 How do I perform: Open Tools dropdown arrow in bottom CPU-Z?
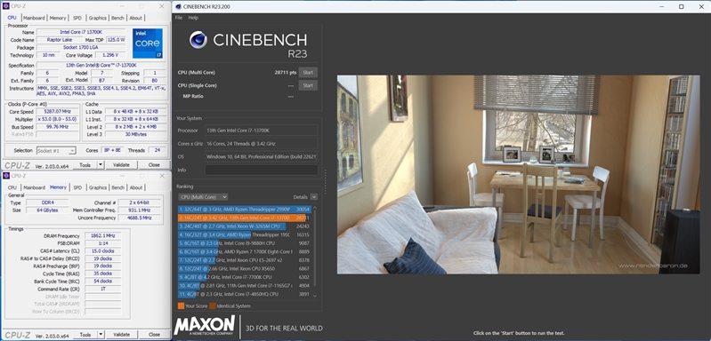coord(101,335)
